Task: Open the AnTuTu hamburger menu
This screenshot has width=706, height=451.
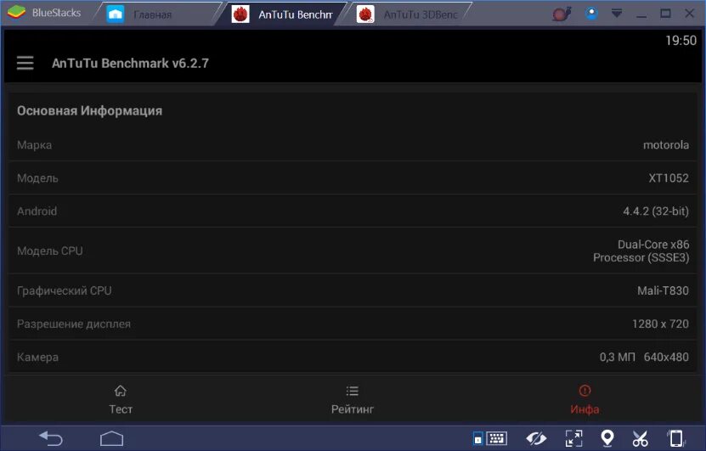Action: click(x=25, y=63)
